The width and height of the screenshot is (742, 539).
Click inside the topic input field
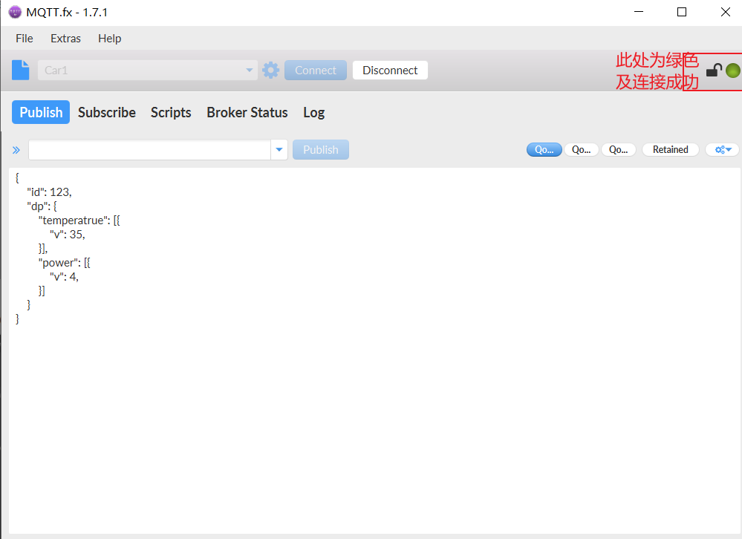(x=149, y=149)
